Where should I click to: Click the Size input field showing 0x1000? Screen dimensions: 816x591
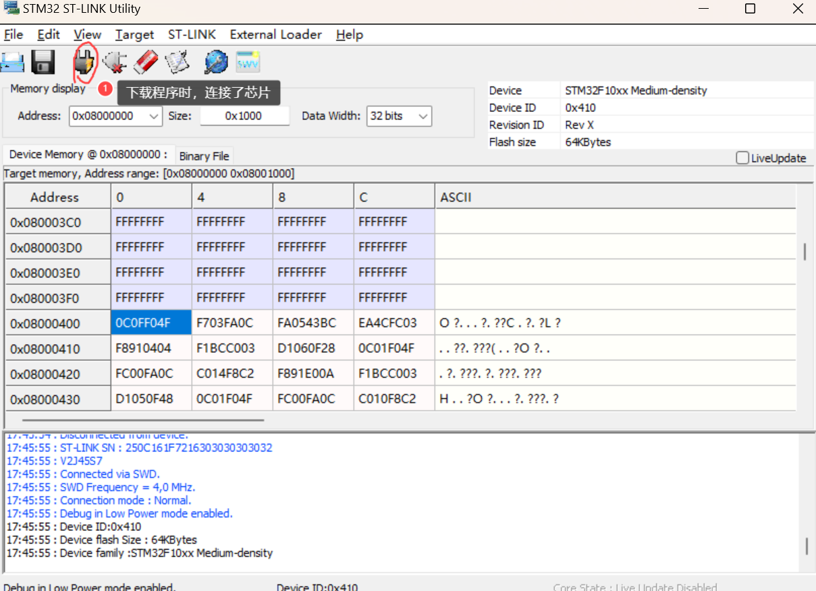(244, 116)
